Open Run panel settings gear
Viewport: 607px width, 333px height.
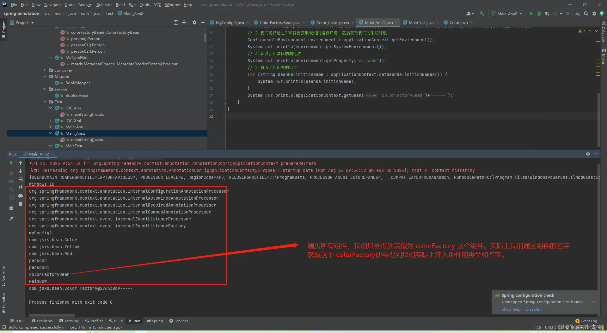(x=588, y=154)
